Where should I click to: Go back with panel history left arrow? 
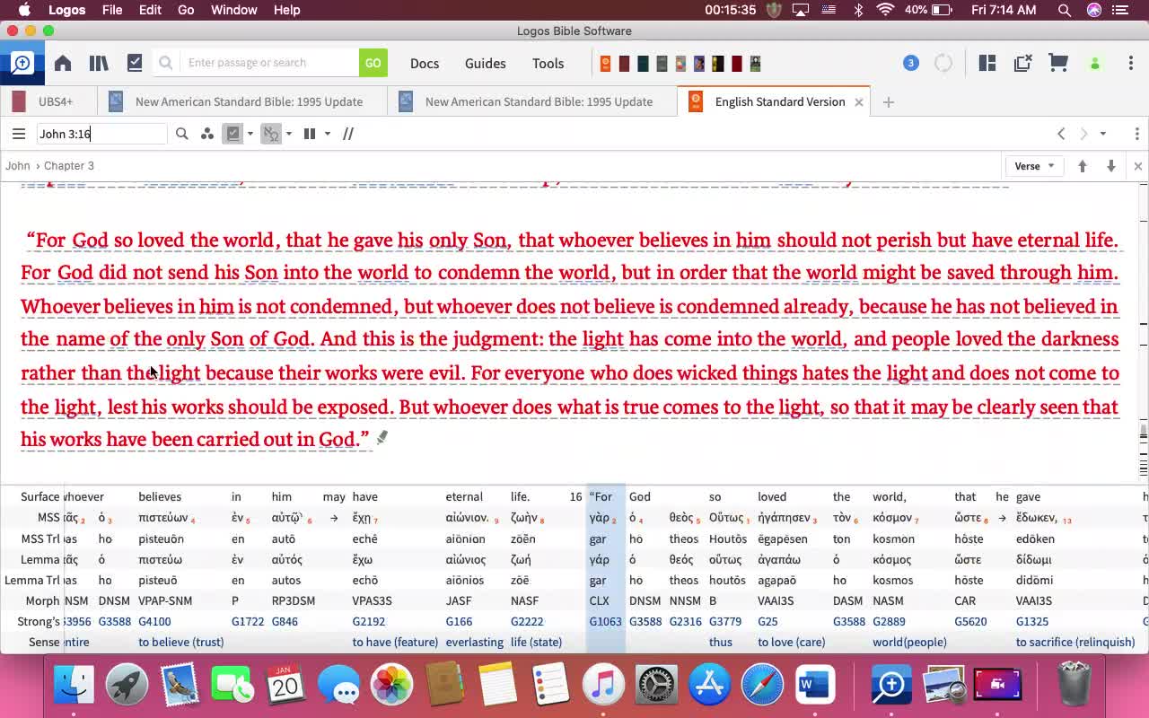pyautogui.click(x=1061, y=134)
